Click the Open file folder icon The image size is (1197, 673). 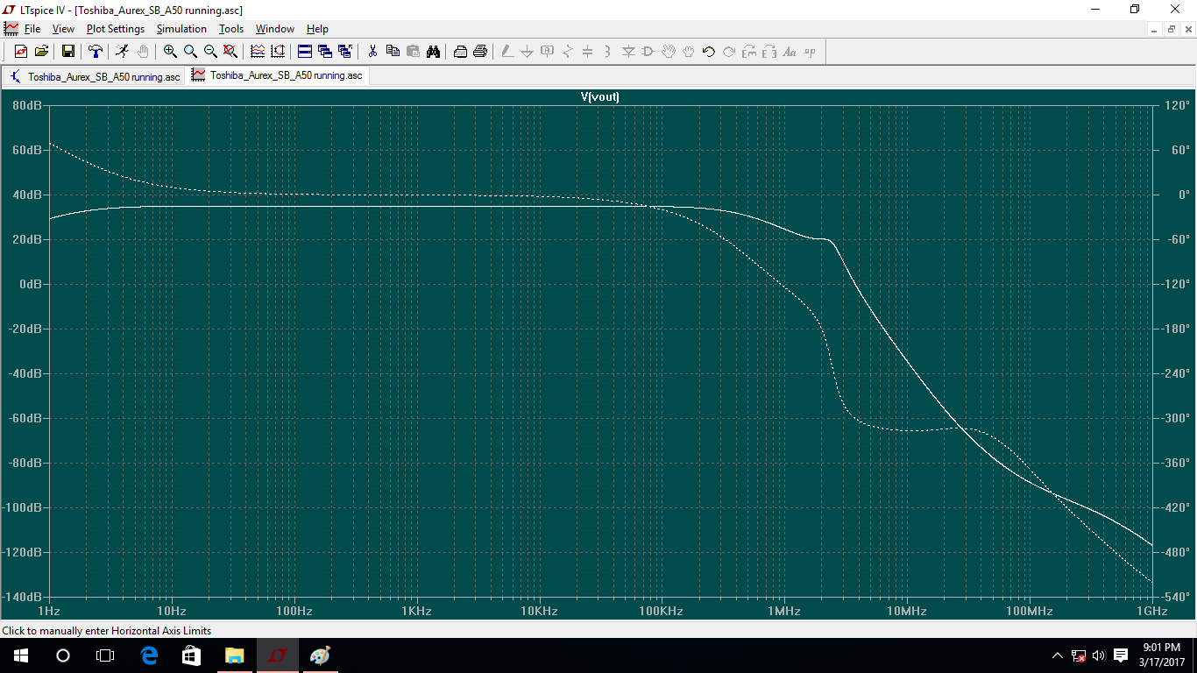(42, 52)
